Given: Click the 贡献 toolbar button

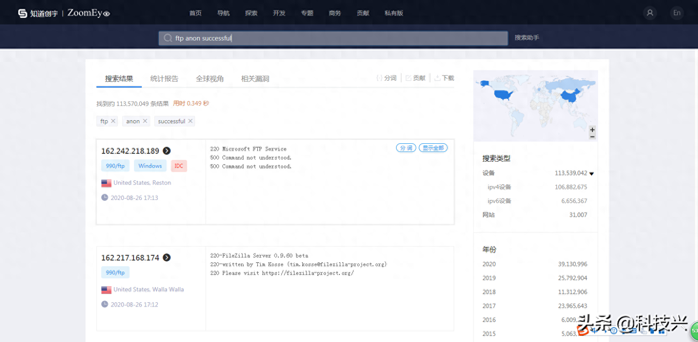Looking at the screenshot, I should pyautogui.click(x=415, y=78).
